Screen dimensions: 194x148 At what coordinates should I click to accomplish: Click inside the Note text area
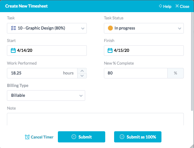coord(95,119)
